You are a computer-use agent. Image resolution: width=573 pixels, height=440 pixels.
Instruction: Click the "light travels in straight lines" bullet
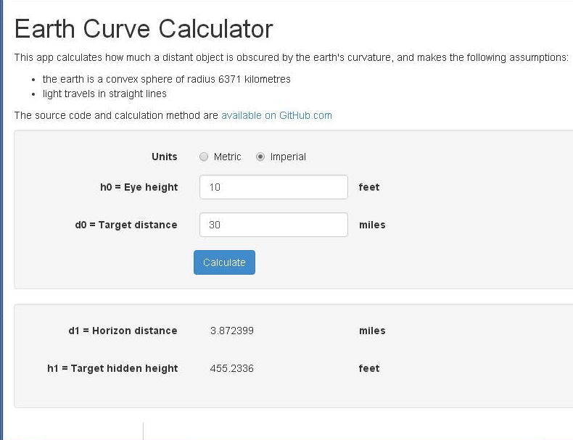[104, 94]
